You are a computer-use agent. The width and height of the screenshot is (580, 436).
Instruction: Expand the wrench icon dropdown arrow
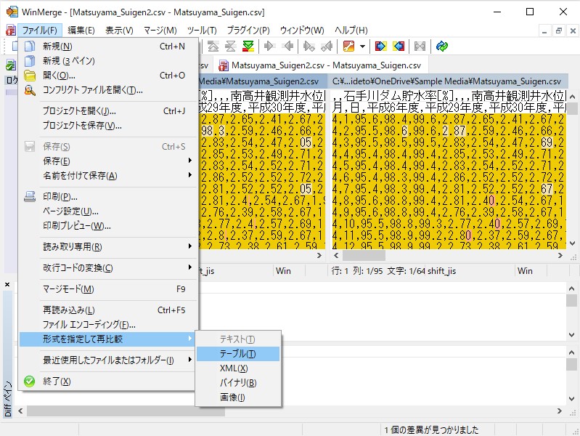pos(362,47)
